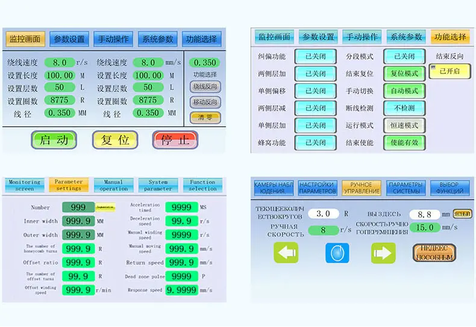Open the КАМЕРЫ НАБЛЮДЕНИЯ tab

[274, 188]
